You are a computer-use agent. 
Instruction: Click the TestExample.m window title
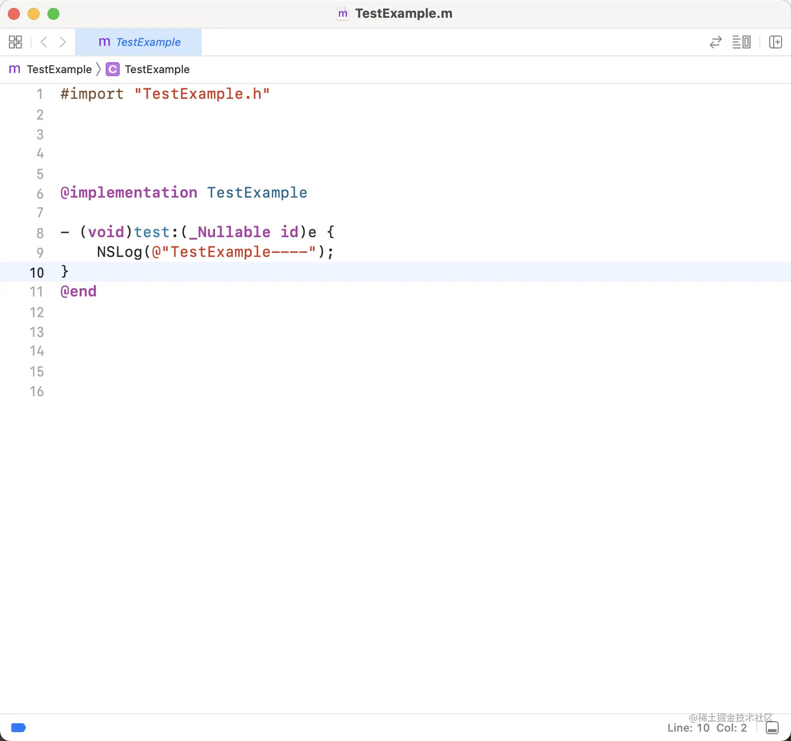pyautogui.click(x=404, y=14)
